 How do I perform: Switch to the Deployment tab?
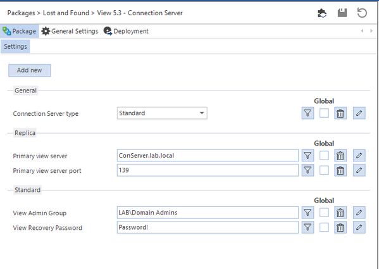126,31
